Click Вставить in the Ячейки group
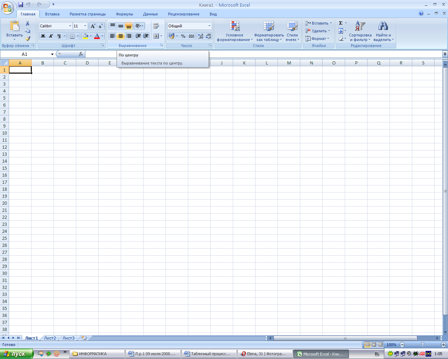 [318, 23]
